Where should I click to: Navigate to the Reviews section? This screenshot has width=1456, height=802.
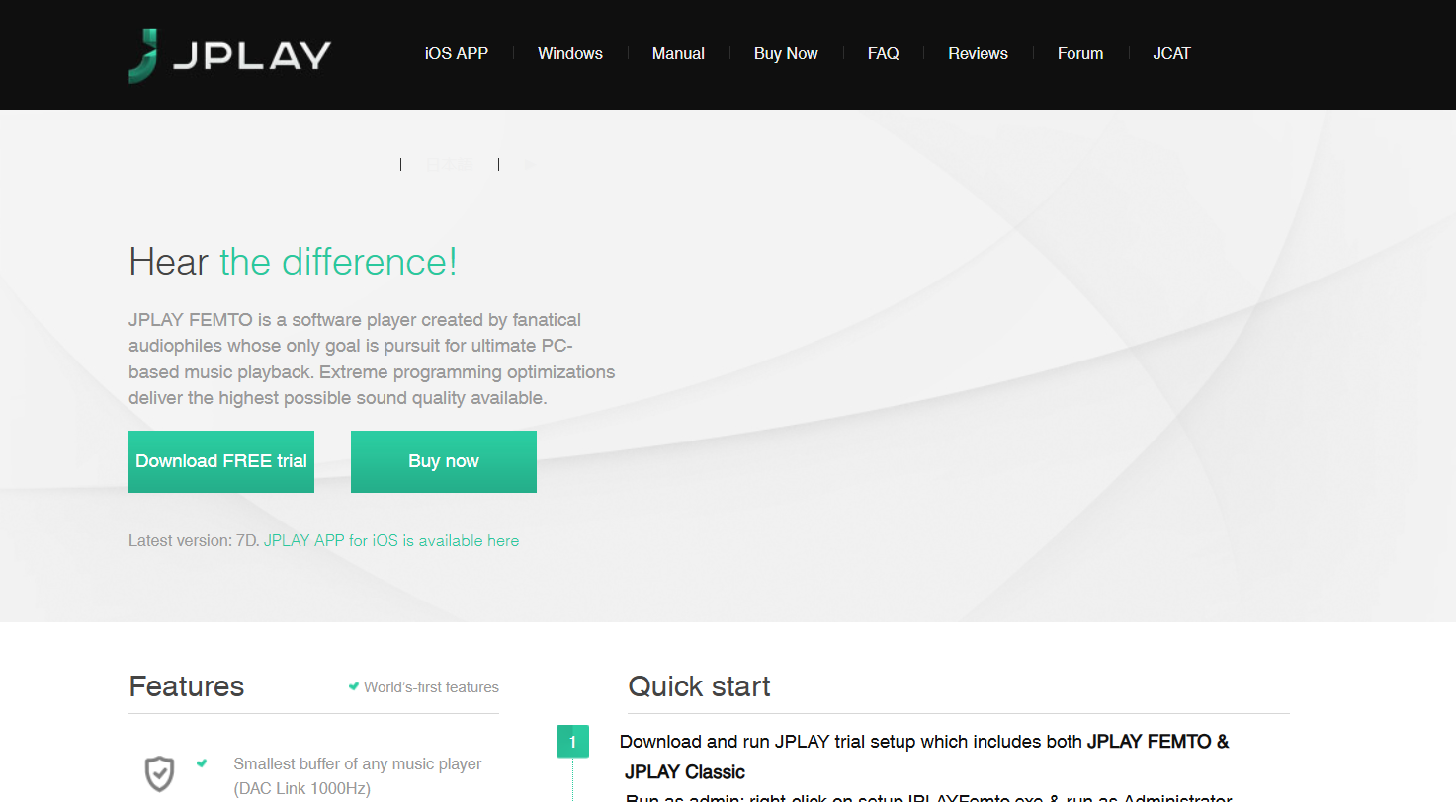(x=978, y=53)
